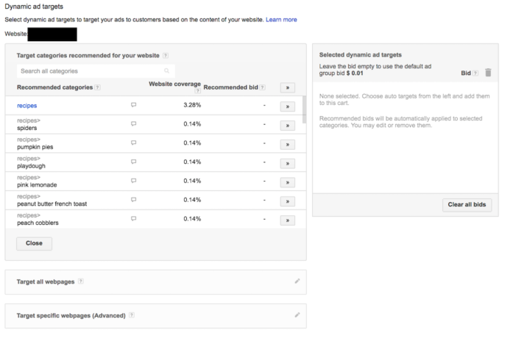Viewport: 513px width, 338px height.
Task: Add peach cobblers with arrow button
Action: (x=287, y=220)
